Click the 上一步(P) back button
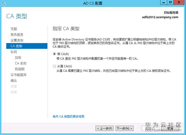Screen dimensions: 186x135 (x=104, y=128)
